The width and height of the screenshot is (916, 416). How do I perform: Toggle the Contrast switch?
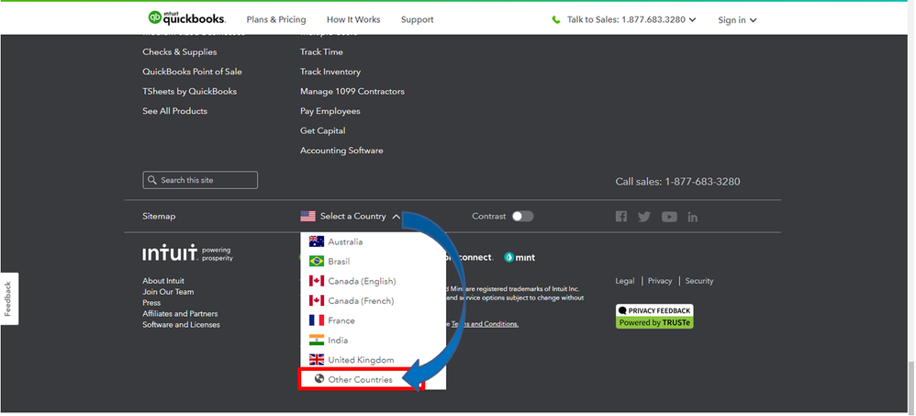point(523,216)
